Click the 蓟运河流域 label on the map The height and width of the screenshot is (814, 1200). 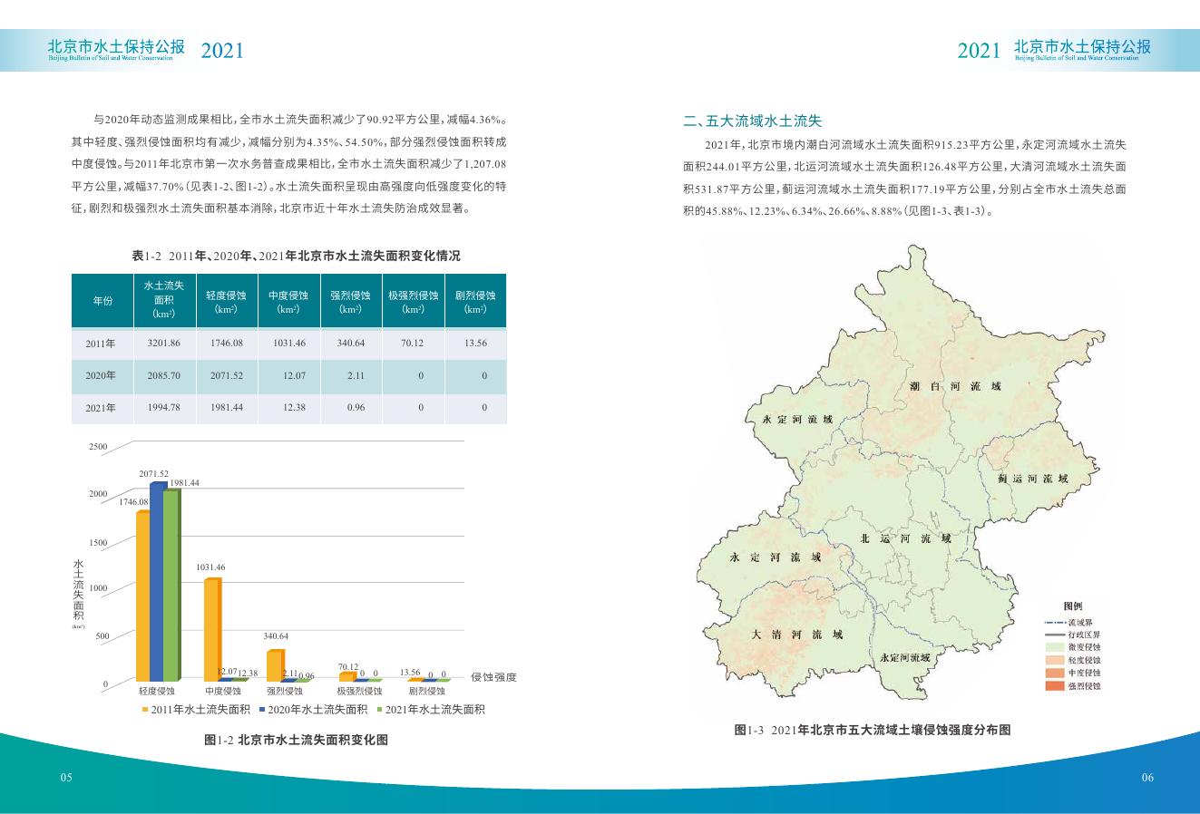click(1032, 479)
